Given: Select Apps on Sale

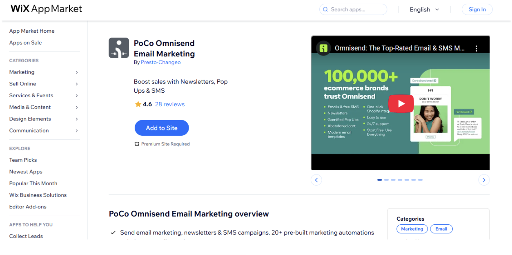Looking at the screenshot, I should [x=25, y=42].
